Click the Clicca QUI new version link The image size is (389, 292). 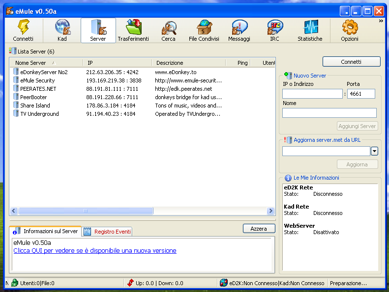94,251
